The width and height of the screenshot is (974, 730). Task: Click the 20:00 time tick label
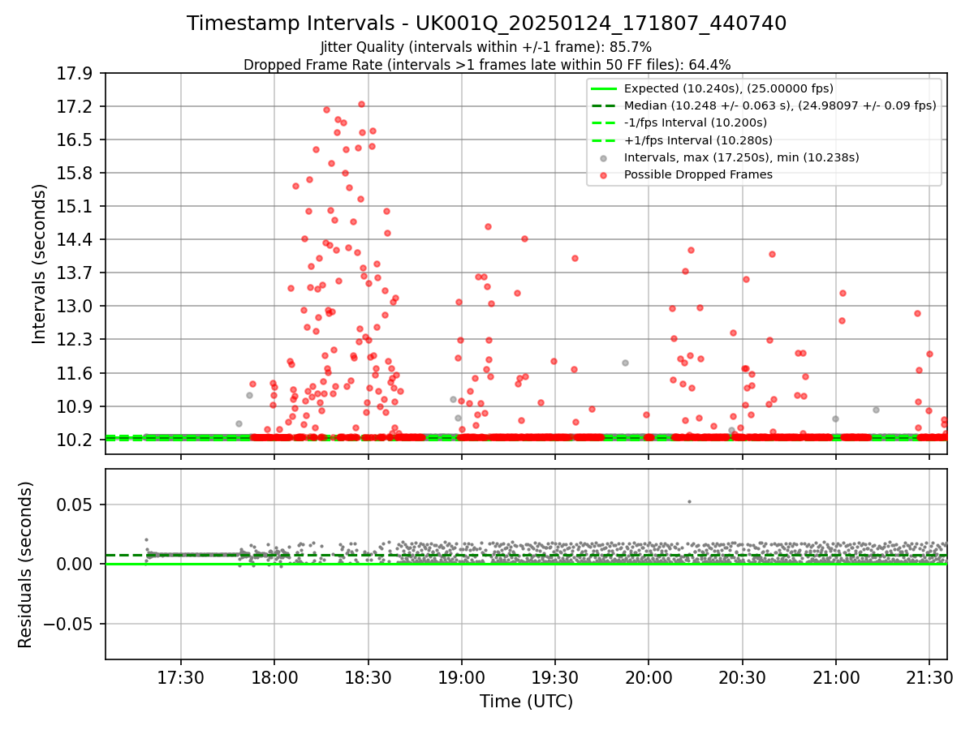pyautogui.click(x=649, y=677)
